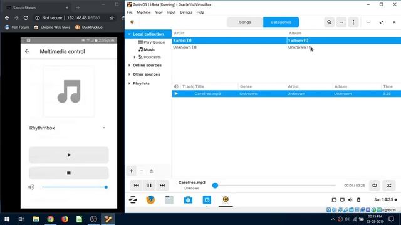The width and height of the screenshot is (401, 225).
Task: Click Chrome address bar
Action: [x=74, y=18]
